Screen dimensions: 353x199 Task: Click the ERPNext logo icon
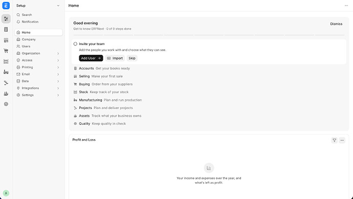click(6, 6)
